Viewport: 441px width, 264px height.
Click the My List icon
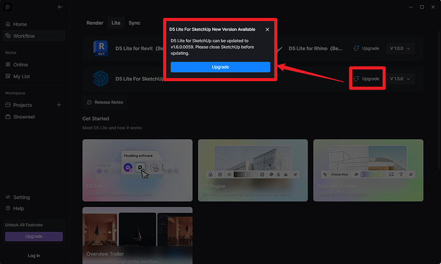[x=8, y=76]
